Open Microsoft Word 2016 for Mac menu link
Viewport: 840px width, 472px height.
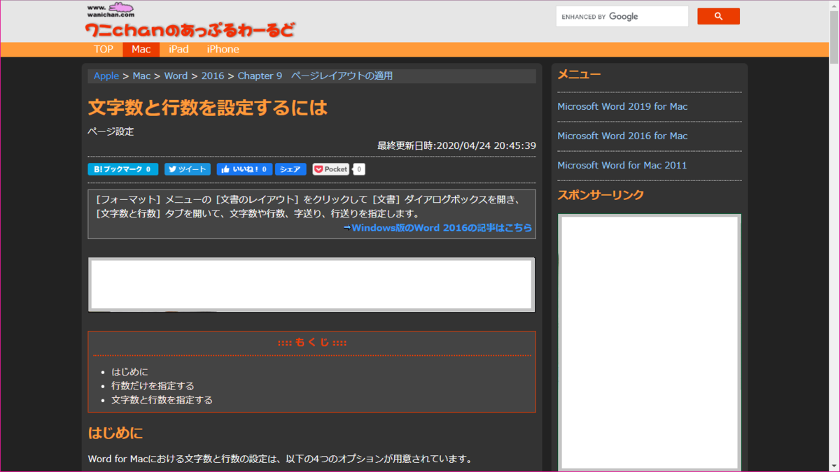click(x=622, y=136)
